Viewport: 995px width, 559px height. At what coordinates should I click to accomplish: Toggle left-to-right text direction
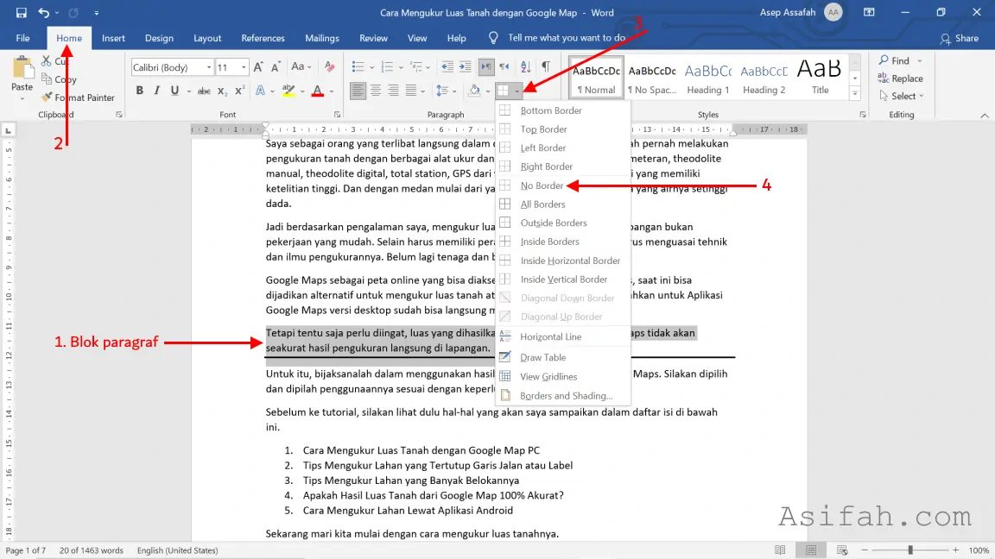pyautogui.click(x=486, y=67)
